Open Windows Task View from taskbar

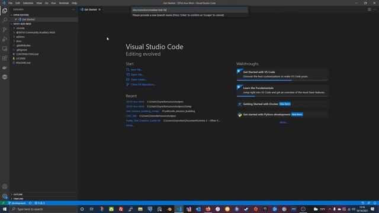[92, 209]
